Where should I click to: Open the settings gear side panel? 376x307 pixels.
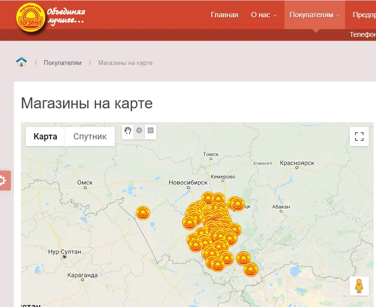[5, 180]
